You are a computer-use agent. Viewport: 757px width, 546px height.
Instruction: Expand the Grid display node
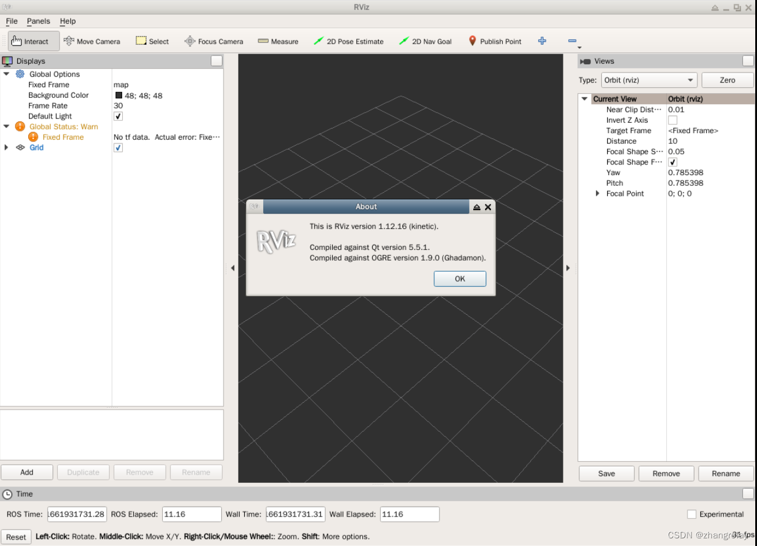[6, 147]
